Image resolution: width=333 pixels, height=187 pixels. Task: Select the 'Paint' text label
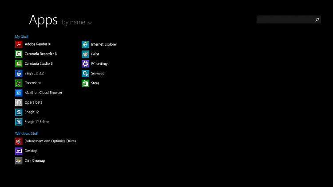pyautogui.click(x=95, y=54)
